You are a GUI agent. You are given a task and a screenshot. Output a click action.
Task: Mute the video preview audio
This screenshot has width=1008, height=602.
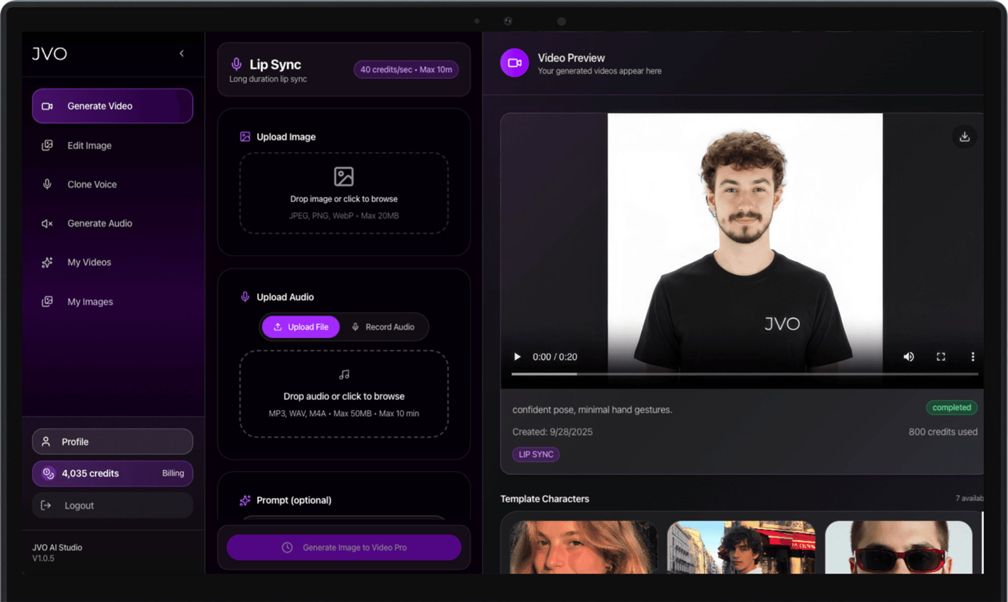point(909,357)
